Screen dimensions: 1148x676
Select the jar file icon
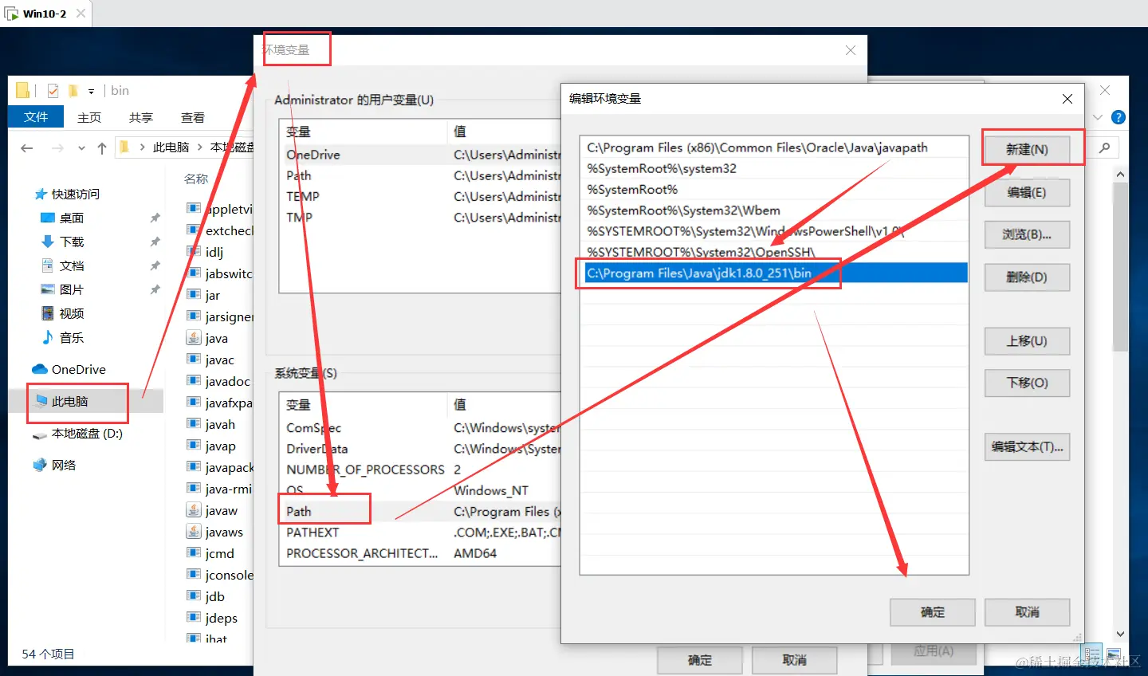[193, 295]
